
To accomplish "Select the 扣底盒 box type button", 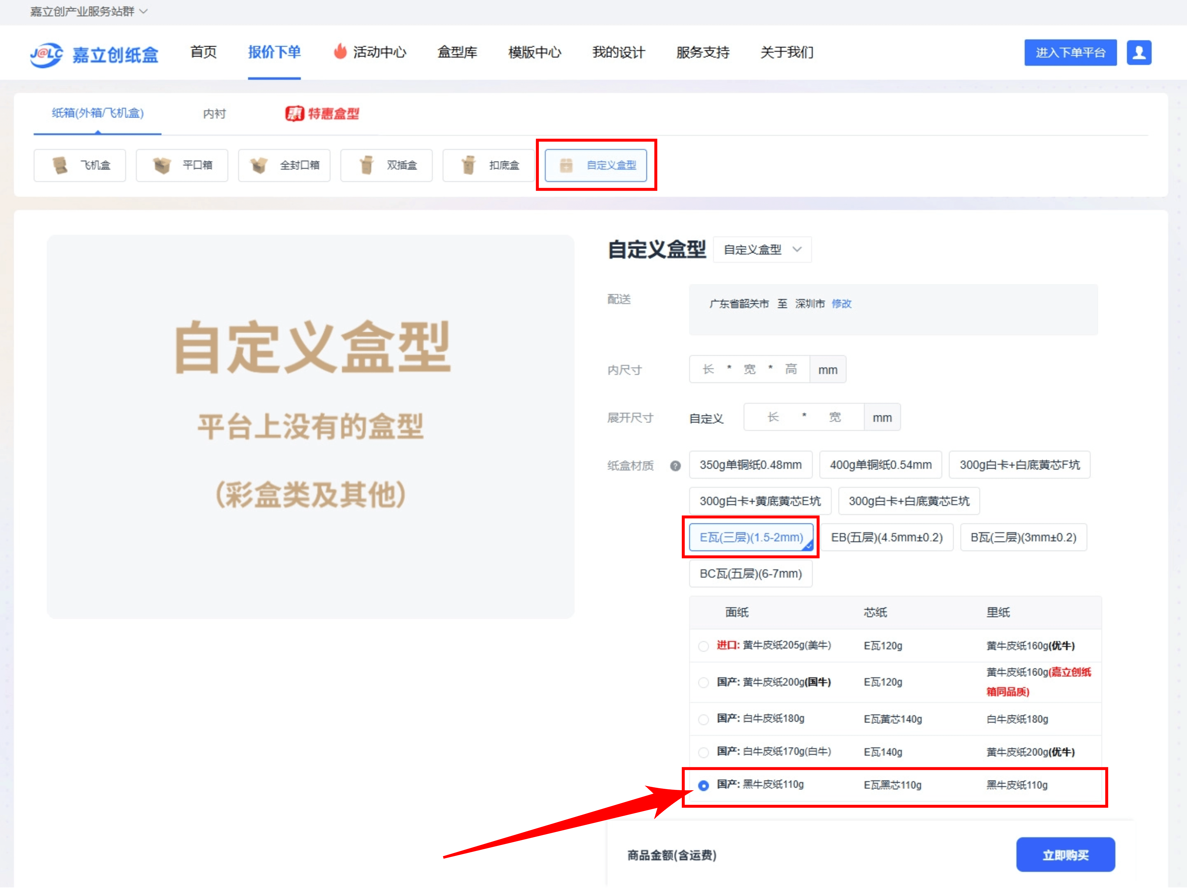I will click(x=488, y=165).
